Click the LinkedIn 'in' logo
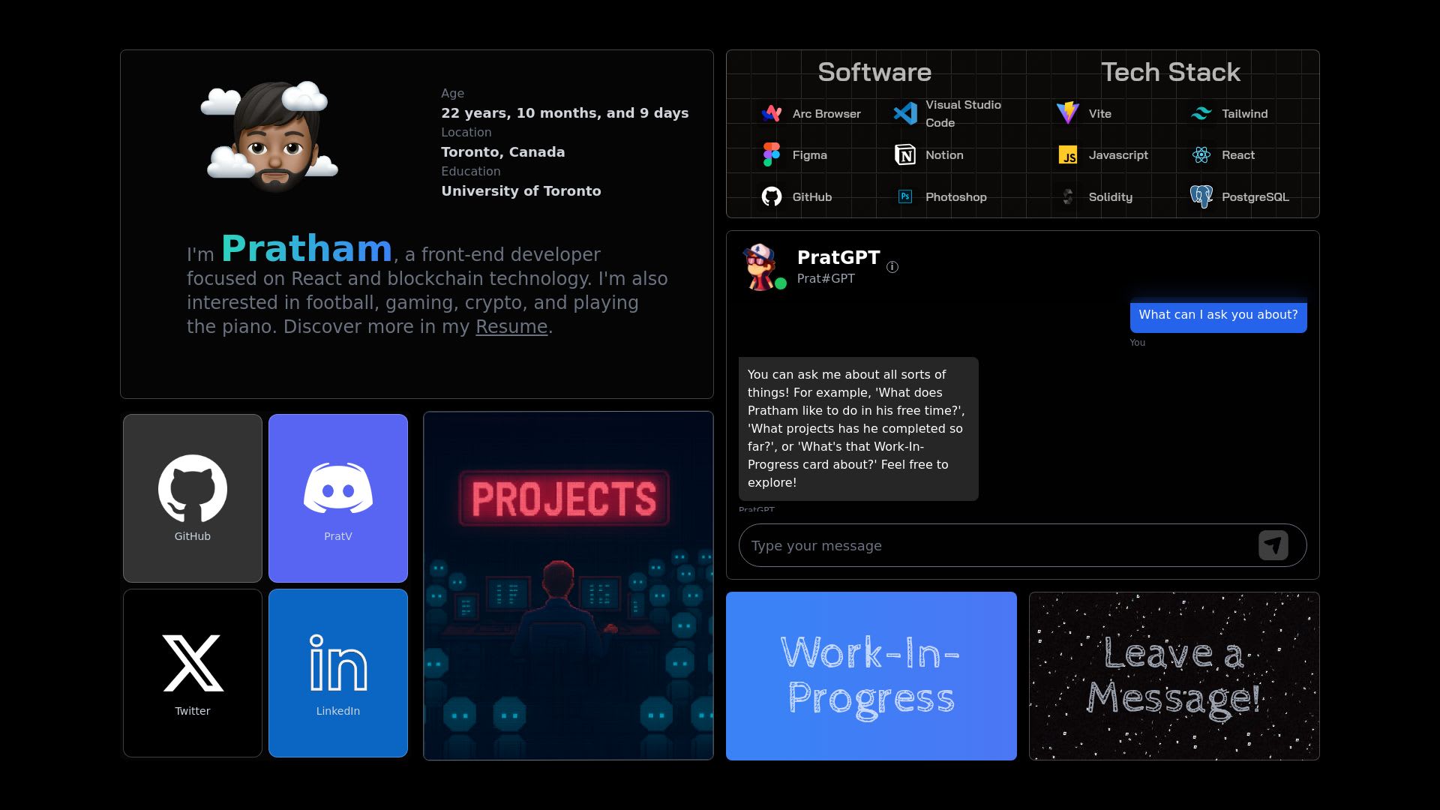 tap(338, 663)
